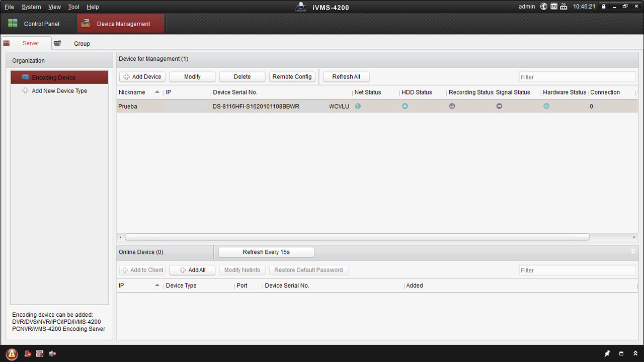Open the alarm warning icon in bottom bar
The height and width of the screenshot is (362, 644).
point(12,353)
